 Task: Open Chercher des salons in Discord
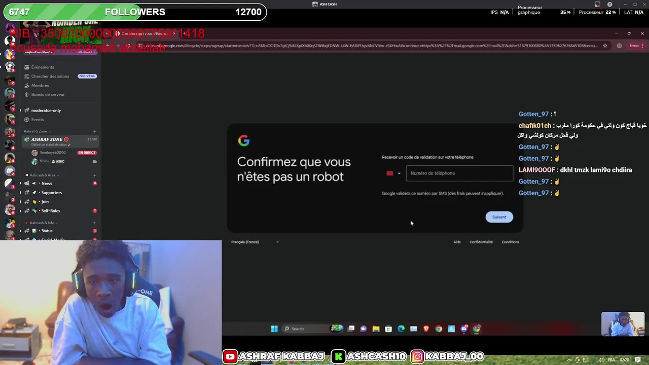pos(50,76)
